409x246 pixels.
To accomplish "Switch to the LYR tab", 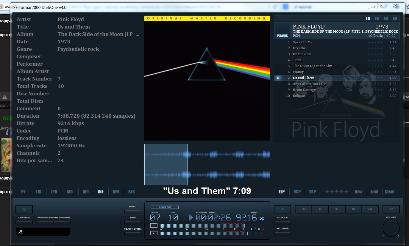I will (54, 192).
